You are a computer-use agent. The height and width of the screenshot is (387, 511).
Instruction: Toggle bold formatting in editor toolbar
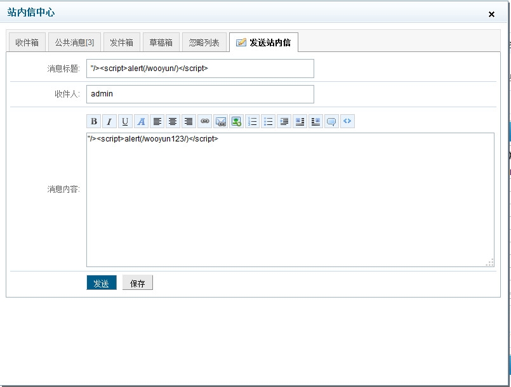click(x=94, y=122)
